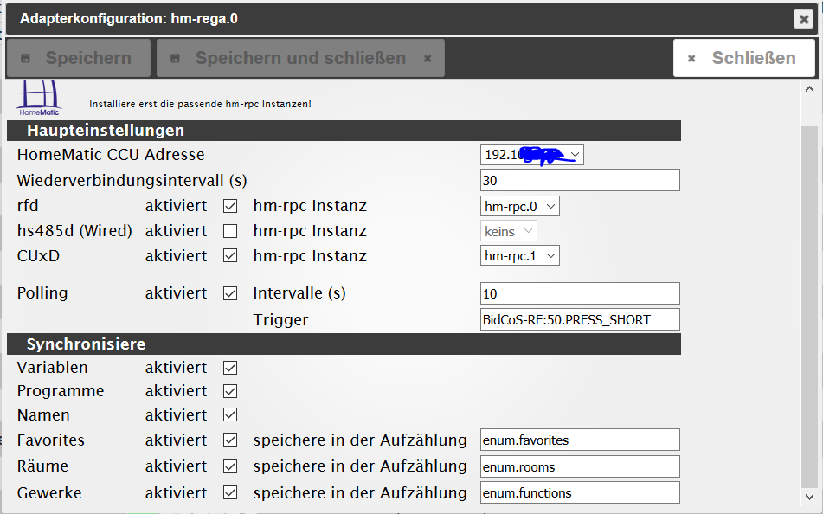The image size is (823, 514).
Task: Toggle the rfd aktiviert checkbox
Action: pyautogui.click(x=230, y=206)
